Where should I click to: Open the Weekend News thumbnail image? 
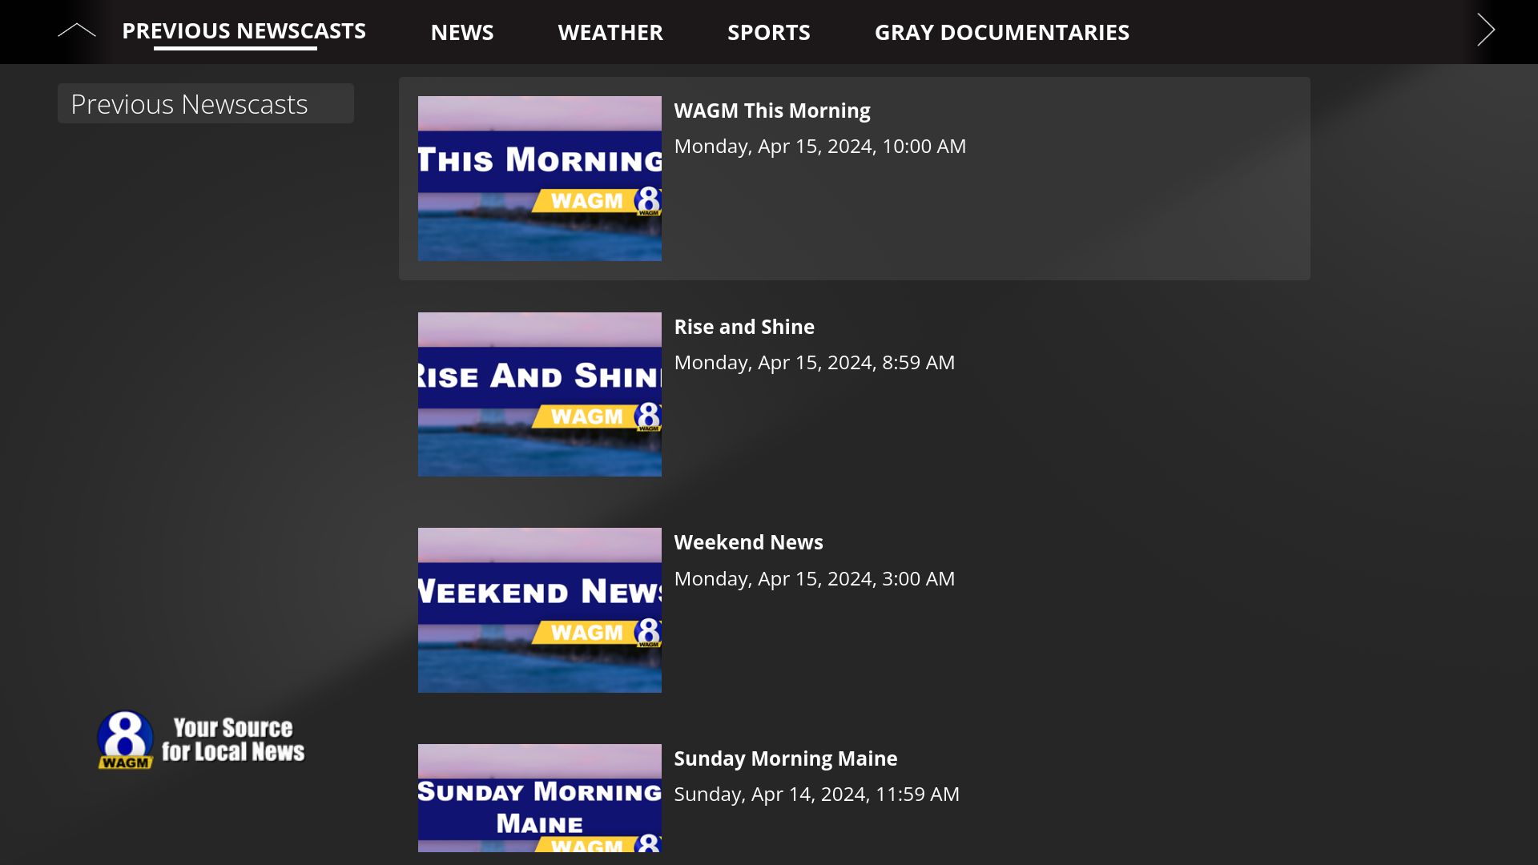[x=540, y=609]
